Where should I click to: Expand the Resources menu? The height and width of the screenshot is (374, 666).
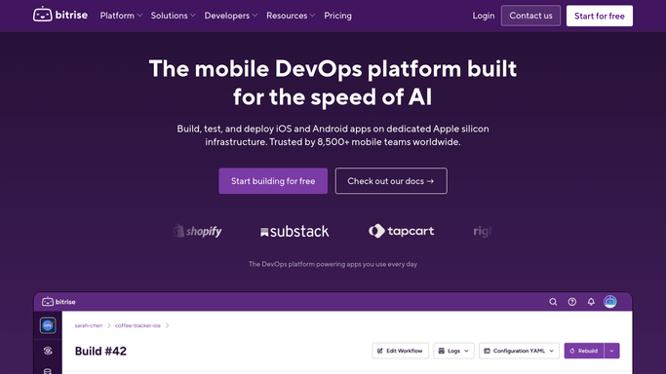coord(291,16)
